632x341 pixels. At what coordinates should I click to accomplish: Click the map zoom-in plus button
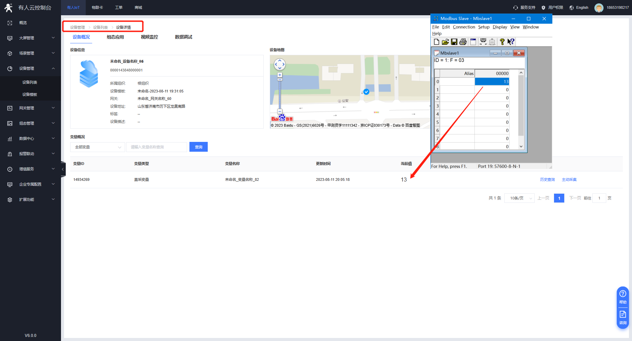pos(280,75)
